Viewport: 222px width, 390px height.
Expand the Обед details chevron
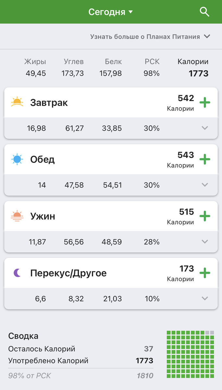pyautogui.click(x=205, y=185)
